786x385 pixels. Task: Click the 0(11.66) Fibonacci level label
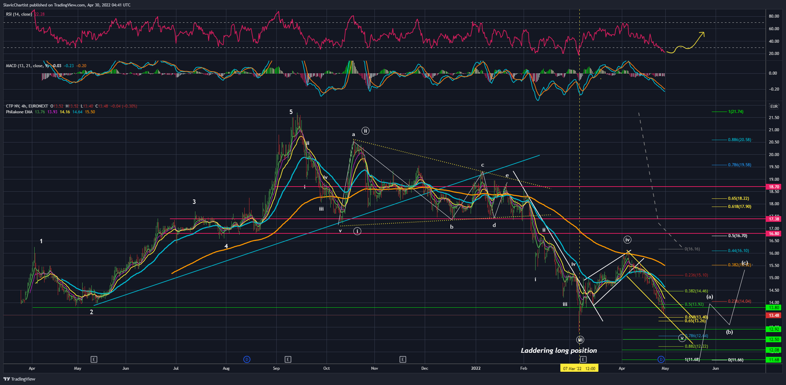point(736,360)
